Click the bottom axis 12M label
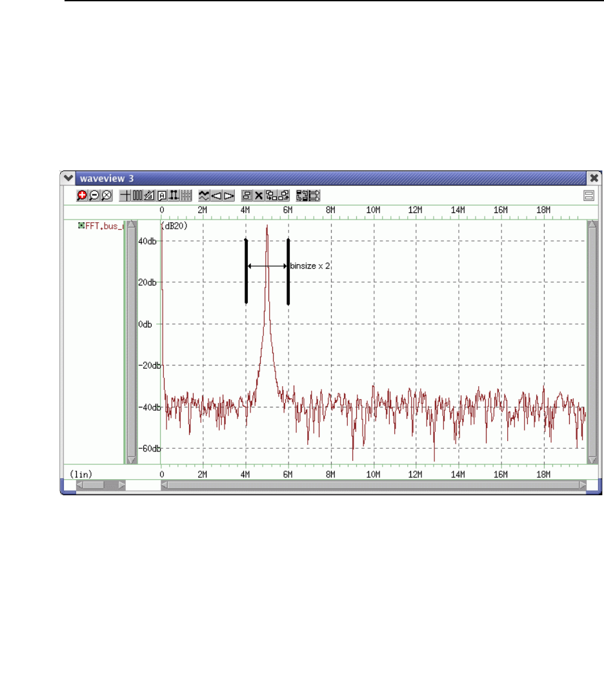Viewport: 604px width, 698px height. tap(415, 474)
